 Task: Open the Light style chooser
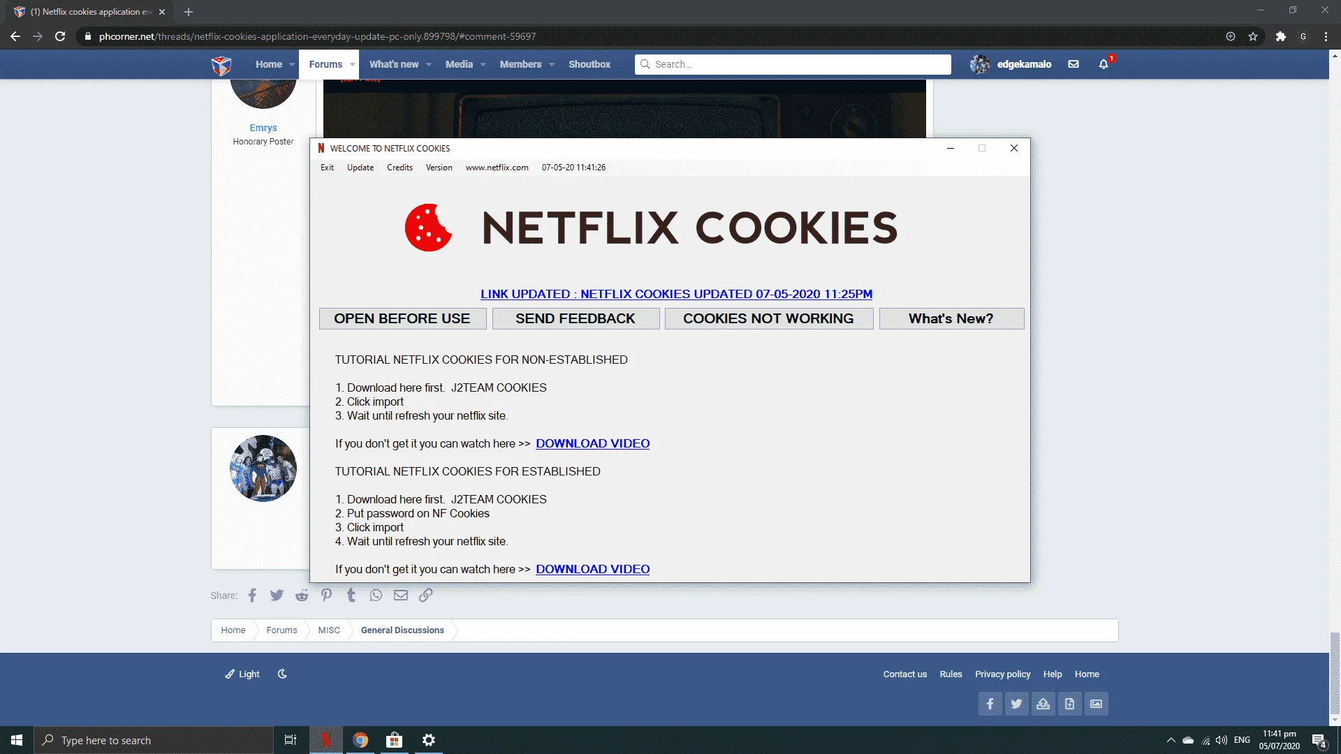242,674
